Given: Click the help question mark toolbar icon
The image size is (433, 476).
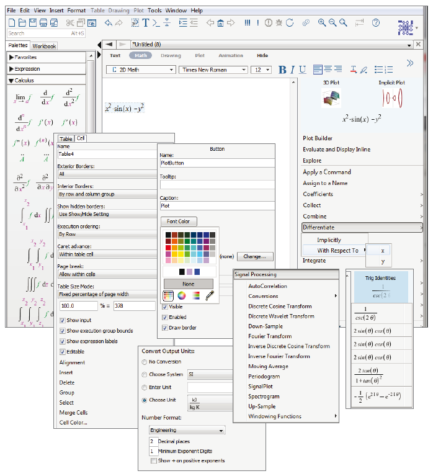Looking at the screenshot, I should click(x=375, y=23).
